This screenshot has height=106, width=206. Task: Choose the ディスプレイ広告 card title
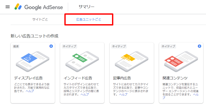click(x=28, y=78)
